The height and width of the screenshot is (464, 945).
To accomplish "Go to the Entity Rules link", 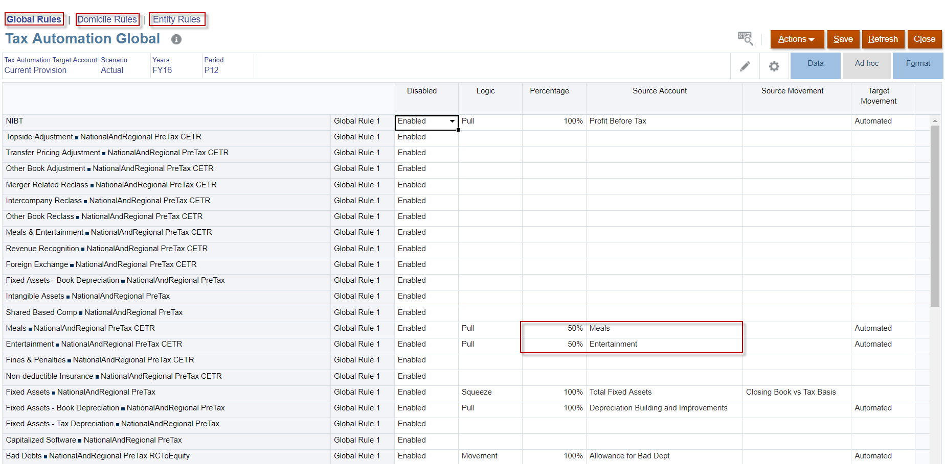I will (x=177, y=19).
